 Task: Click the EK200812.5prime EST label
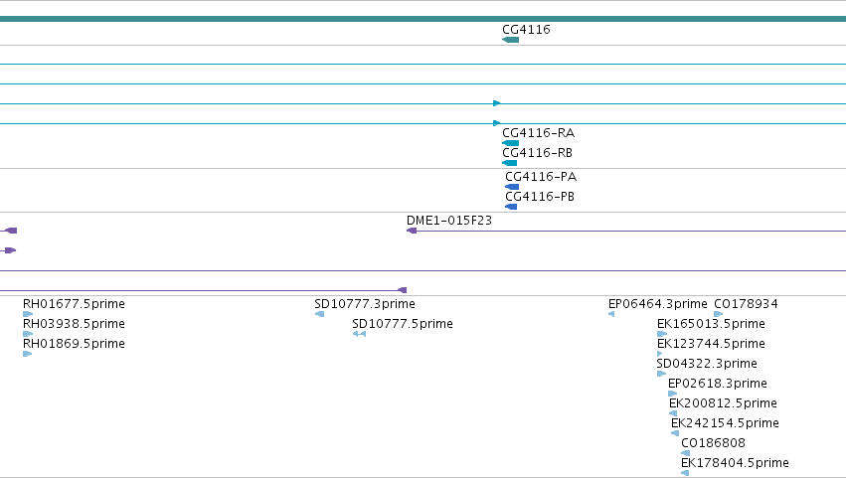coord(723,403)
